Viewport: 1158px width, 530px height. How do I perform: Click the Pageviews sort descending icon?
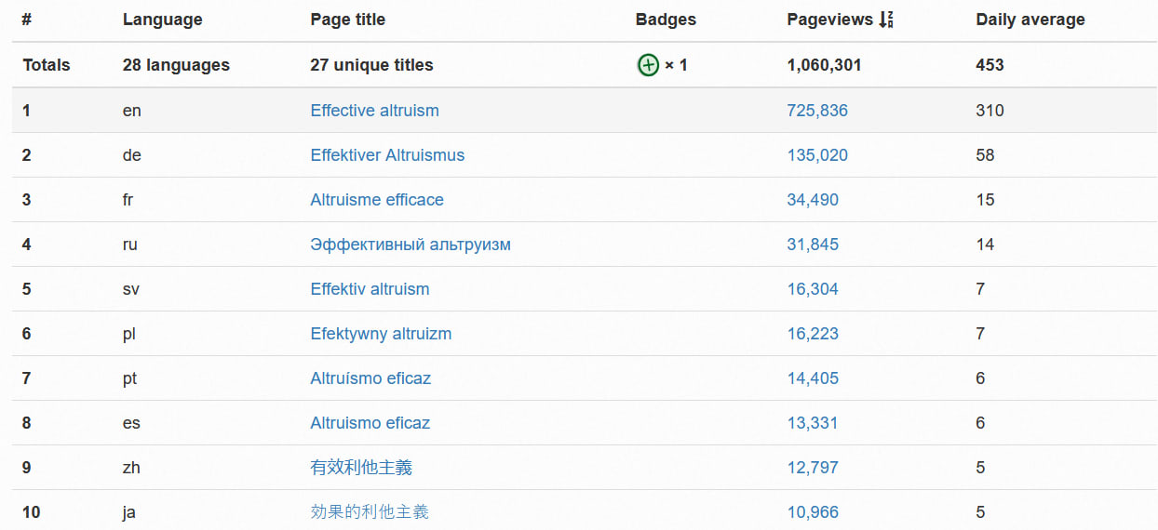(x=886, y=20)
